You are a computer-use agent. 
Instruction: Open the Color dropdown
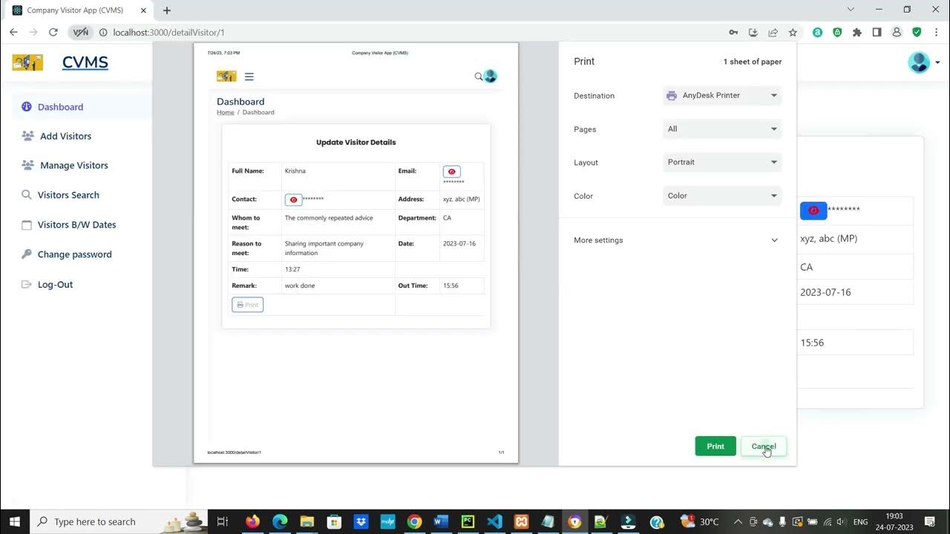(x=722, y=196)
